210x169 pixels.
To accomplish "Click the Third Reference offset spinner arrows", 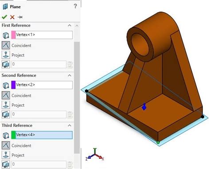I will (70, 165).
